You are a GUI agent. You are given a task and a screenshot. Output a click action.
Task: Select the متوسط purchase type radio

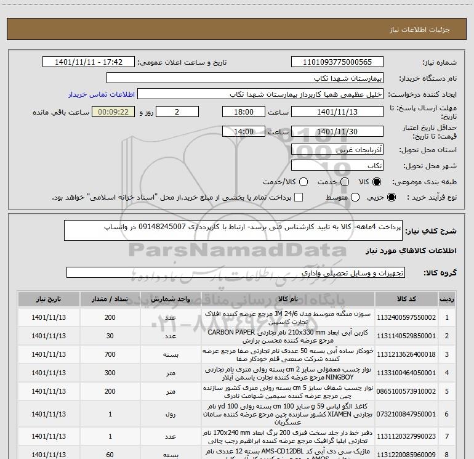tap(355, 197)
